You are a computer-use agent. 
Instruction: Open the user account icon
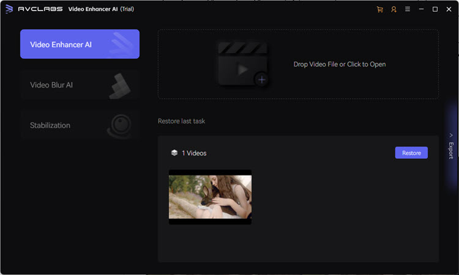click(394, 9)
